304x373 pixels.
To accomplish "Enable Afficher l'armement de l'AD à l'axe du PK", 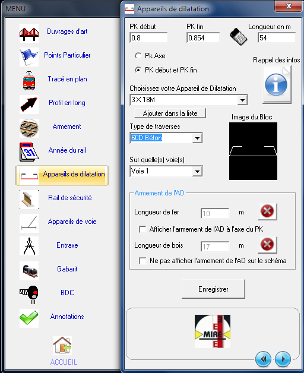I will [x=142, y=229].
